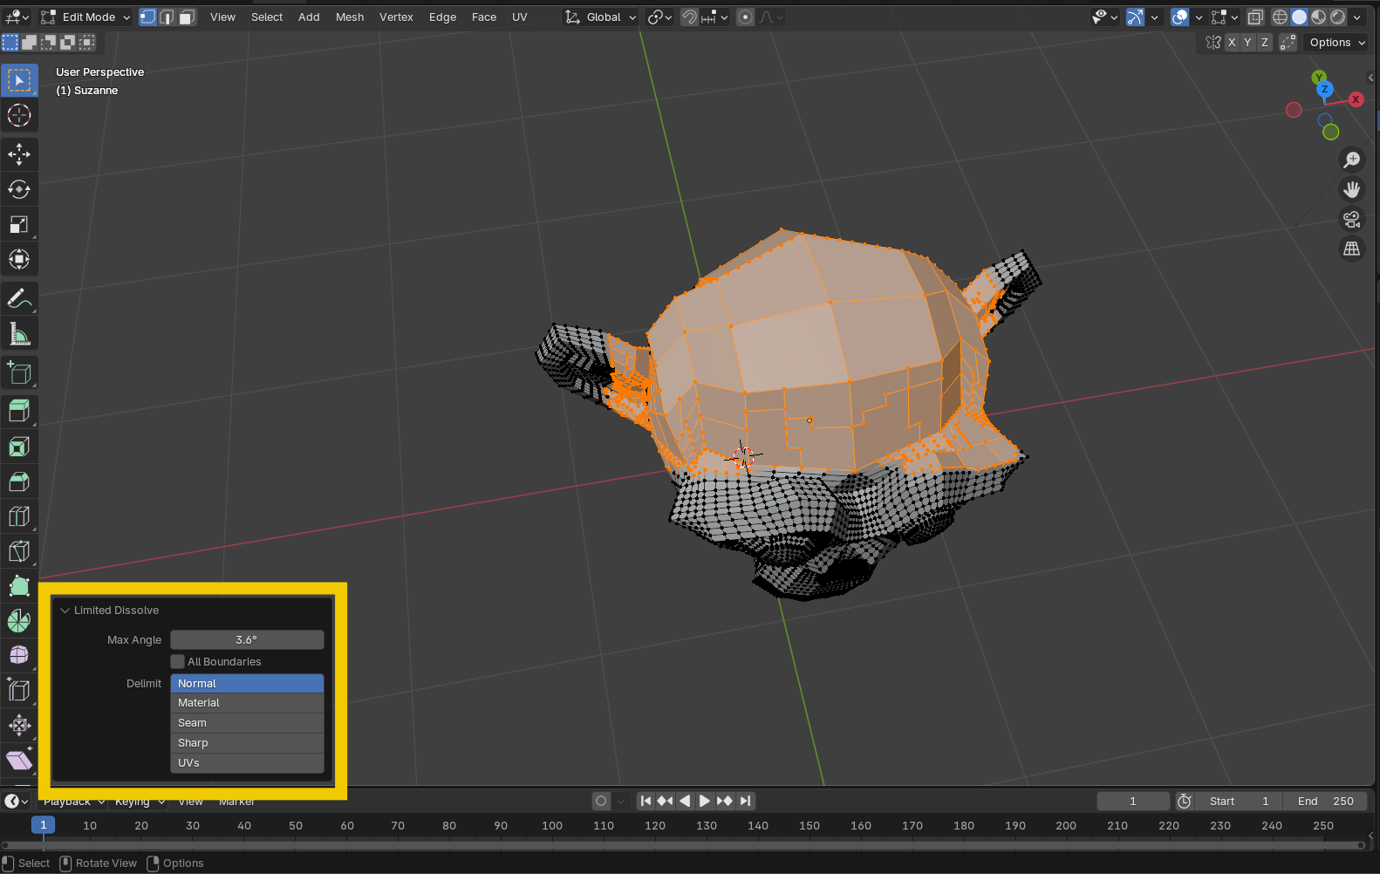The height and width of the screenshot is (874, 1380).
Task: Open the viewport shading options dropdown
Action: [x=1357, y=17]
